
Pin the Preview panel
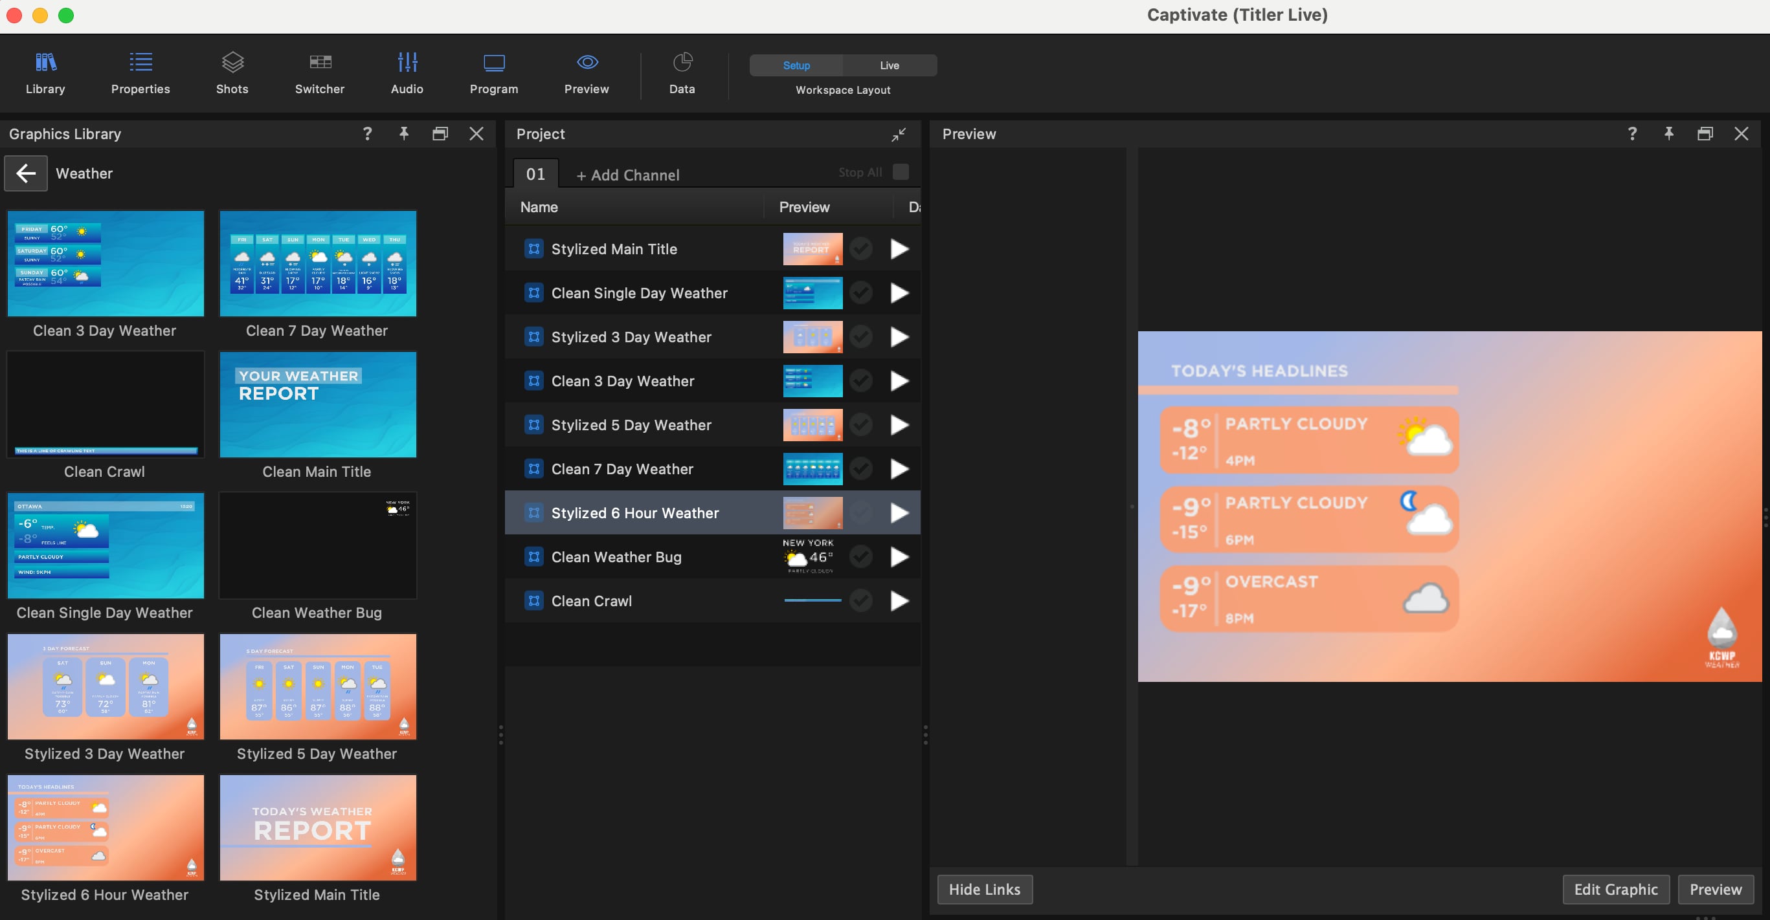pyautogui.click(x=1669, y=134)
